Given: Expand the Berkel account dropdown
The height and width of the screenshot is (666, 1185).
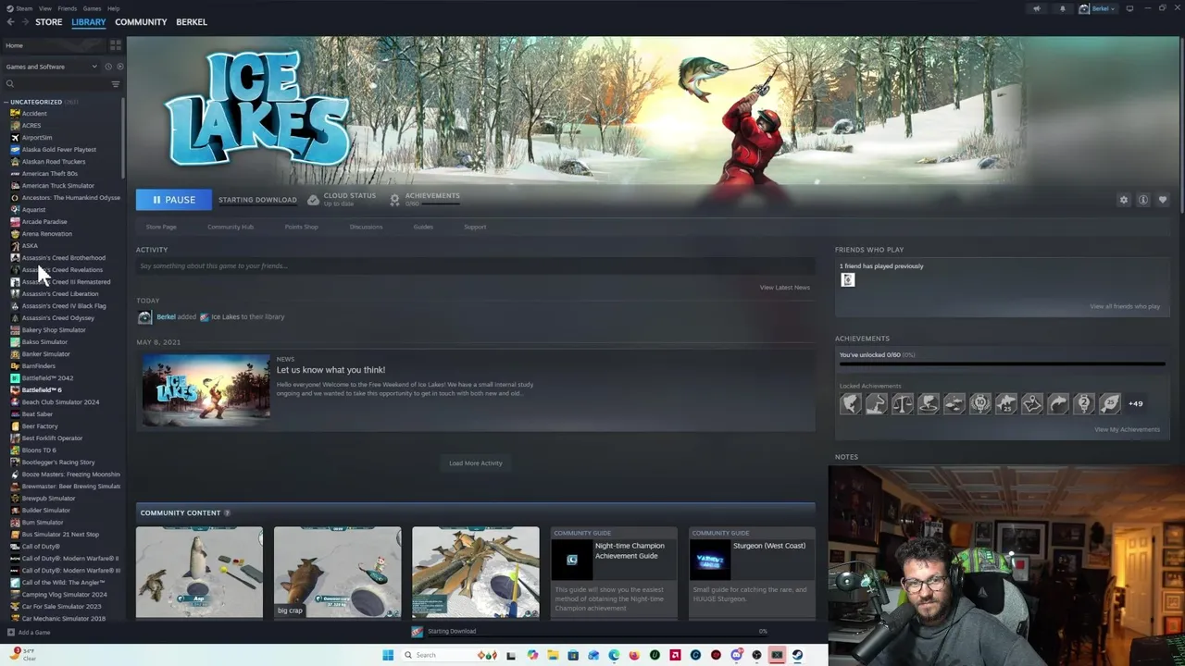Looking at the screenshot, I should (1097, 8).
